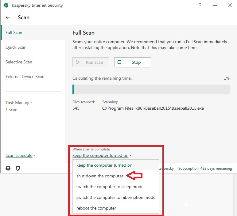Collapse the 'keep the computer turned on' dropdown
Image resolution: width=237 pixels, height=216 pixels.
point(102,155)
